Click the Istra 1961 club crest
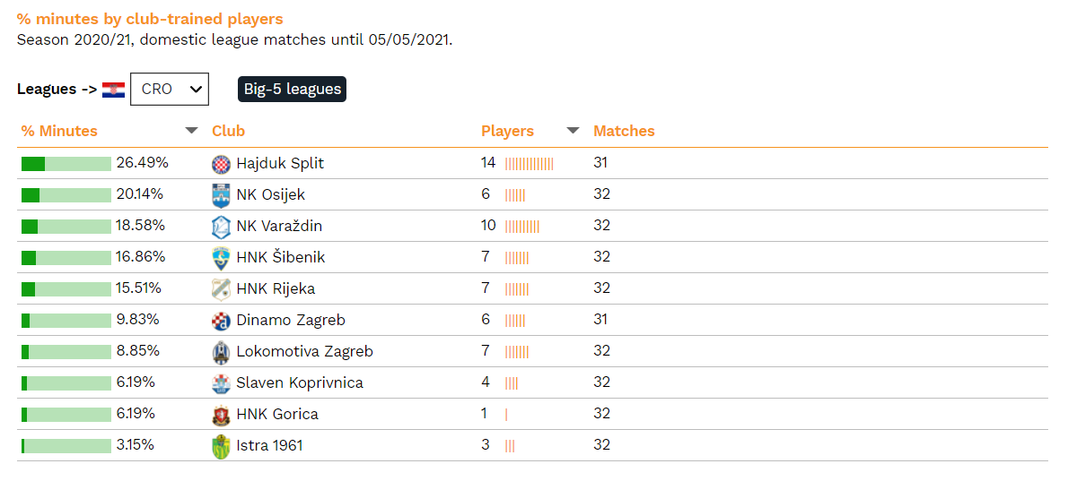This screenshot has height=481, width=1068. (x=221, y=446)
